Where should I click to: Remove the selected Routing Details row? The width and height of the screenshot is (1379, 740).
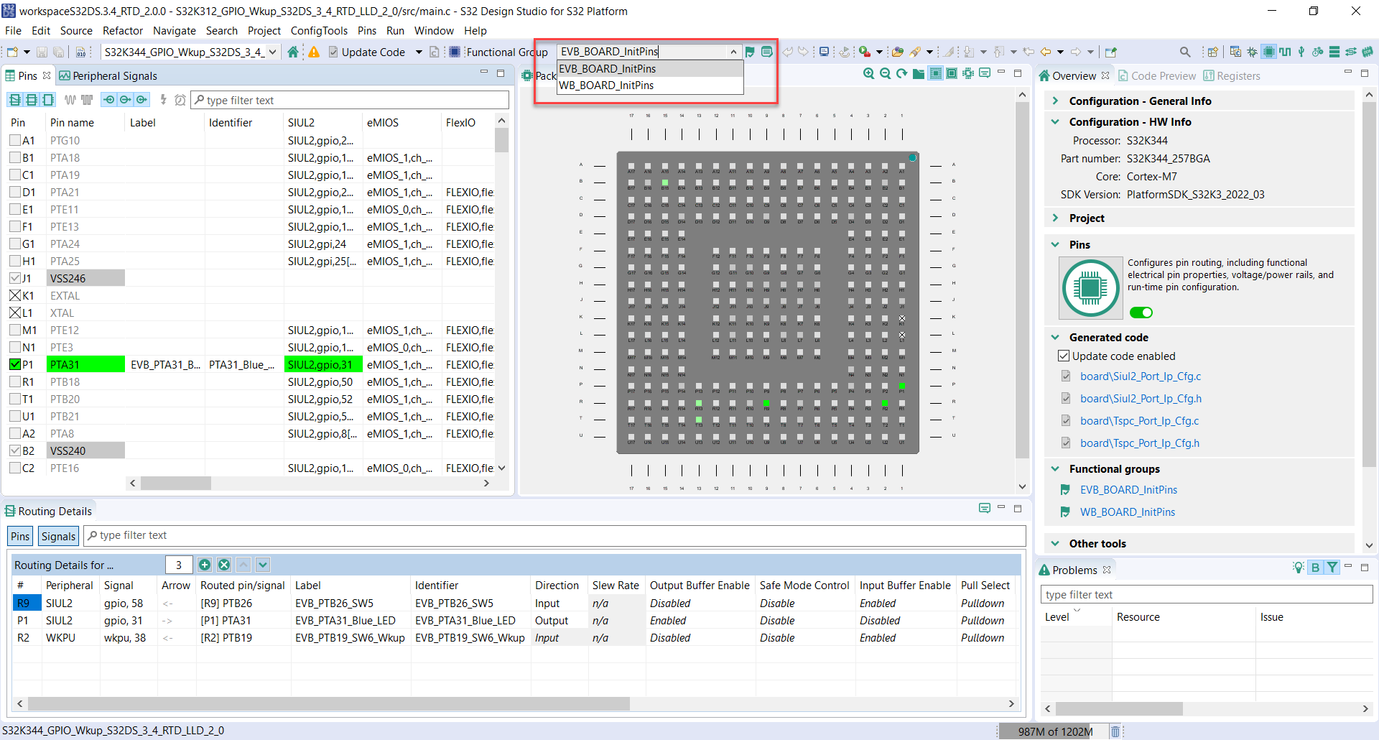[x=224, y=565]
